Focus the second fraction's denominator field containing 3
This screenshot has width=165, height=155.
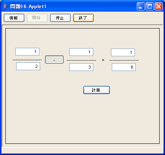tap(81, 67)
